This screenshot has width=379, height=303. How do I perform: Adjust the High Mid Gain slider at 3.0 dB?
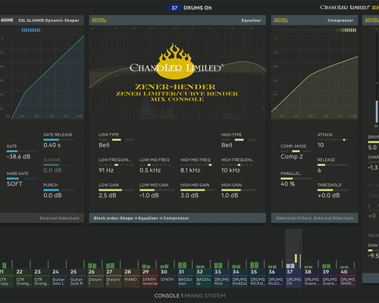pyautogui.click(x=198, y=190)
